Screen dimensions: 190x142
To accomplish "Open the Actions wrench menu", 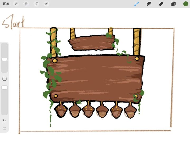I will coord(16,4).
